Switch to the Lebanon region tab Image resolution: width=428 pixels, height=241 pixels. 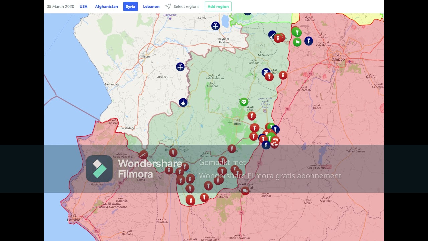[x=151, y=6]
